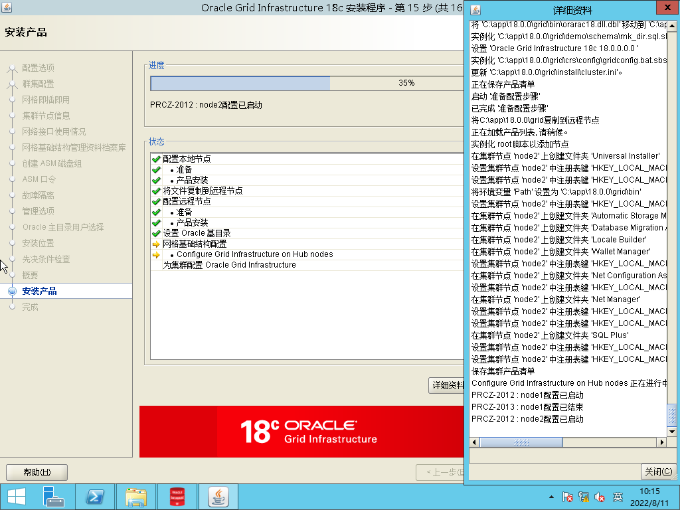The width and height of the screenshot is (680, 510).
Task: Click the network status tray icon
Action: pos(584,497)
